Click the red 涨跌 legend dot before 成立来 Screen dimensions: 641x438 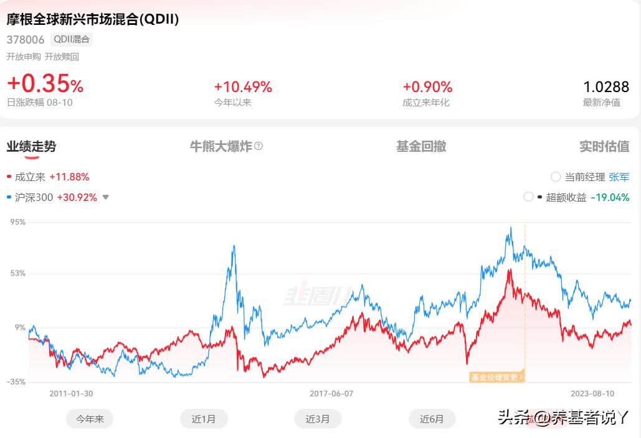(8, 176)
